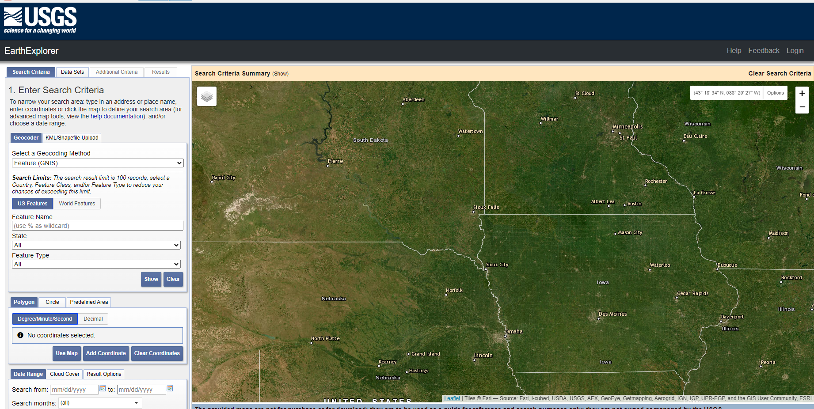Select the Circle tab
The width and height of the screenshot is (814, 409).
[x=52, y=302]
